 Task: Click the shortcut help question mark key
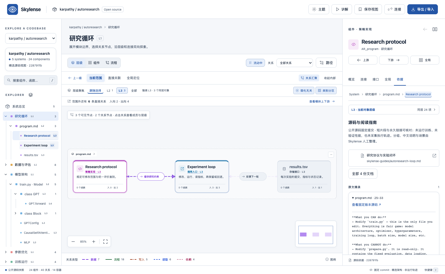[436, 270]
